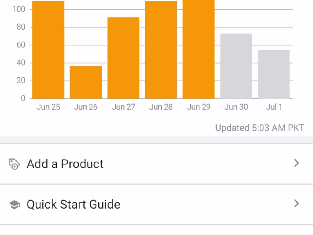The width and height of the screenshot is (313, 235).
Task: Click the Add a Product tag icon
Action: click(14, 164)
